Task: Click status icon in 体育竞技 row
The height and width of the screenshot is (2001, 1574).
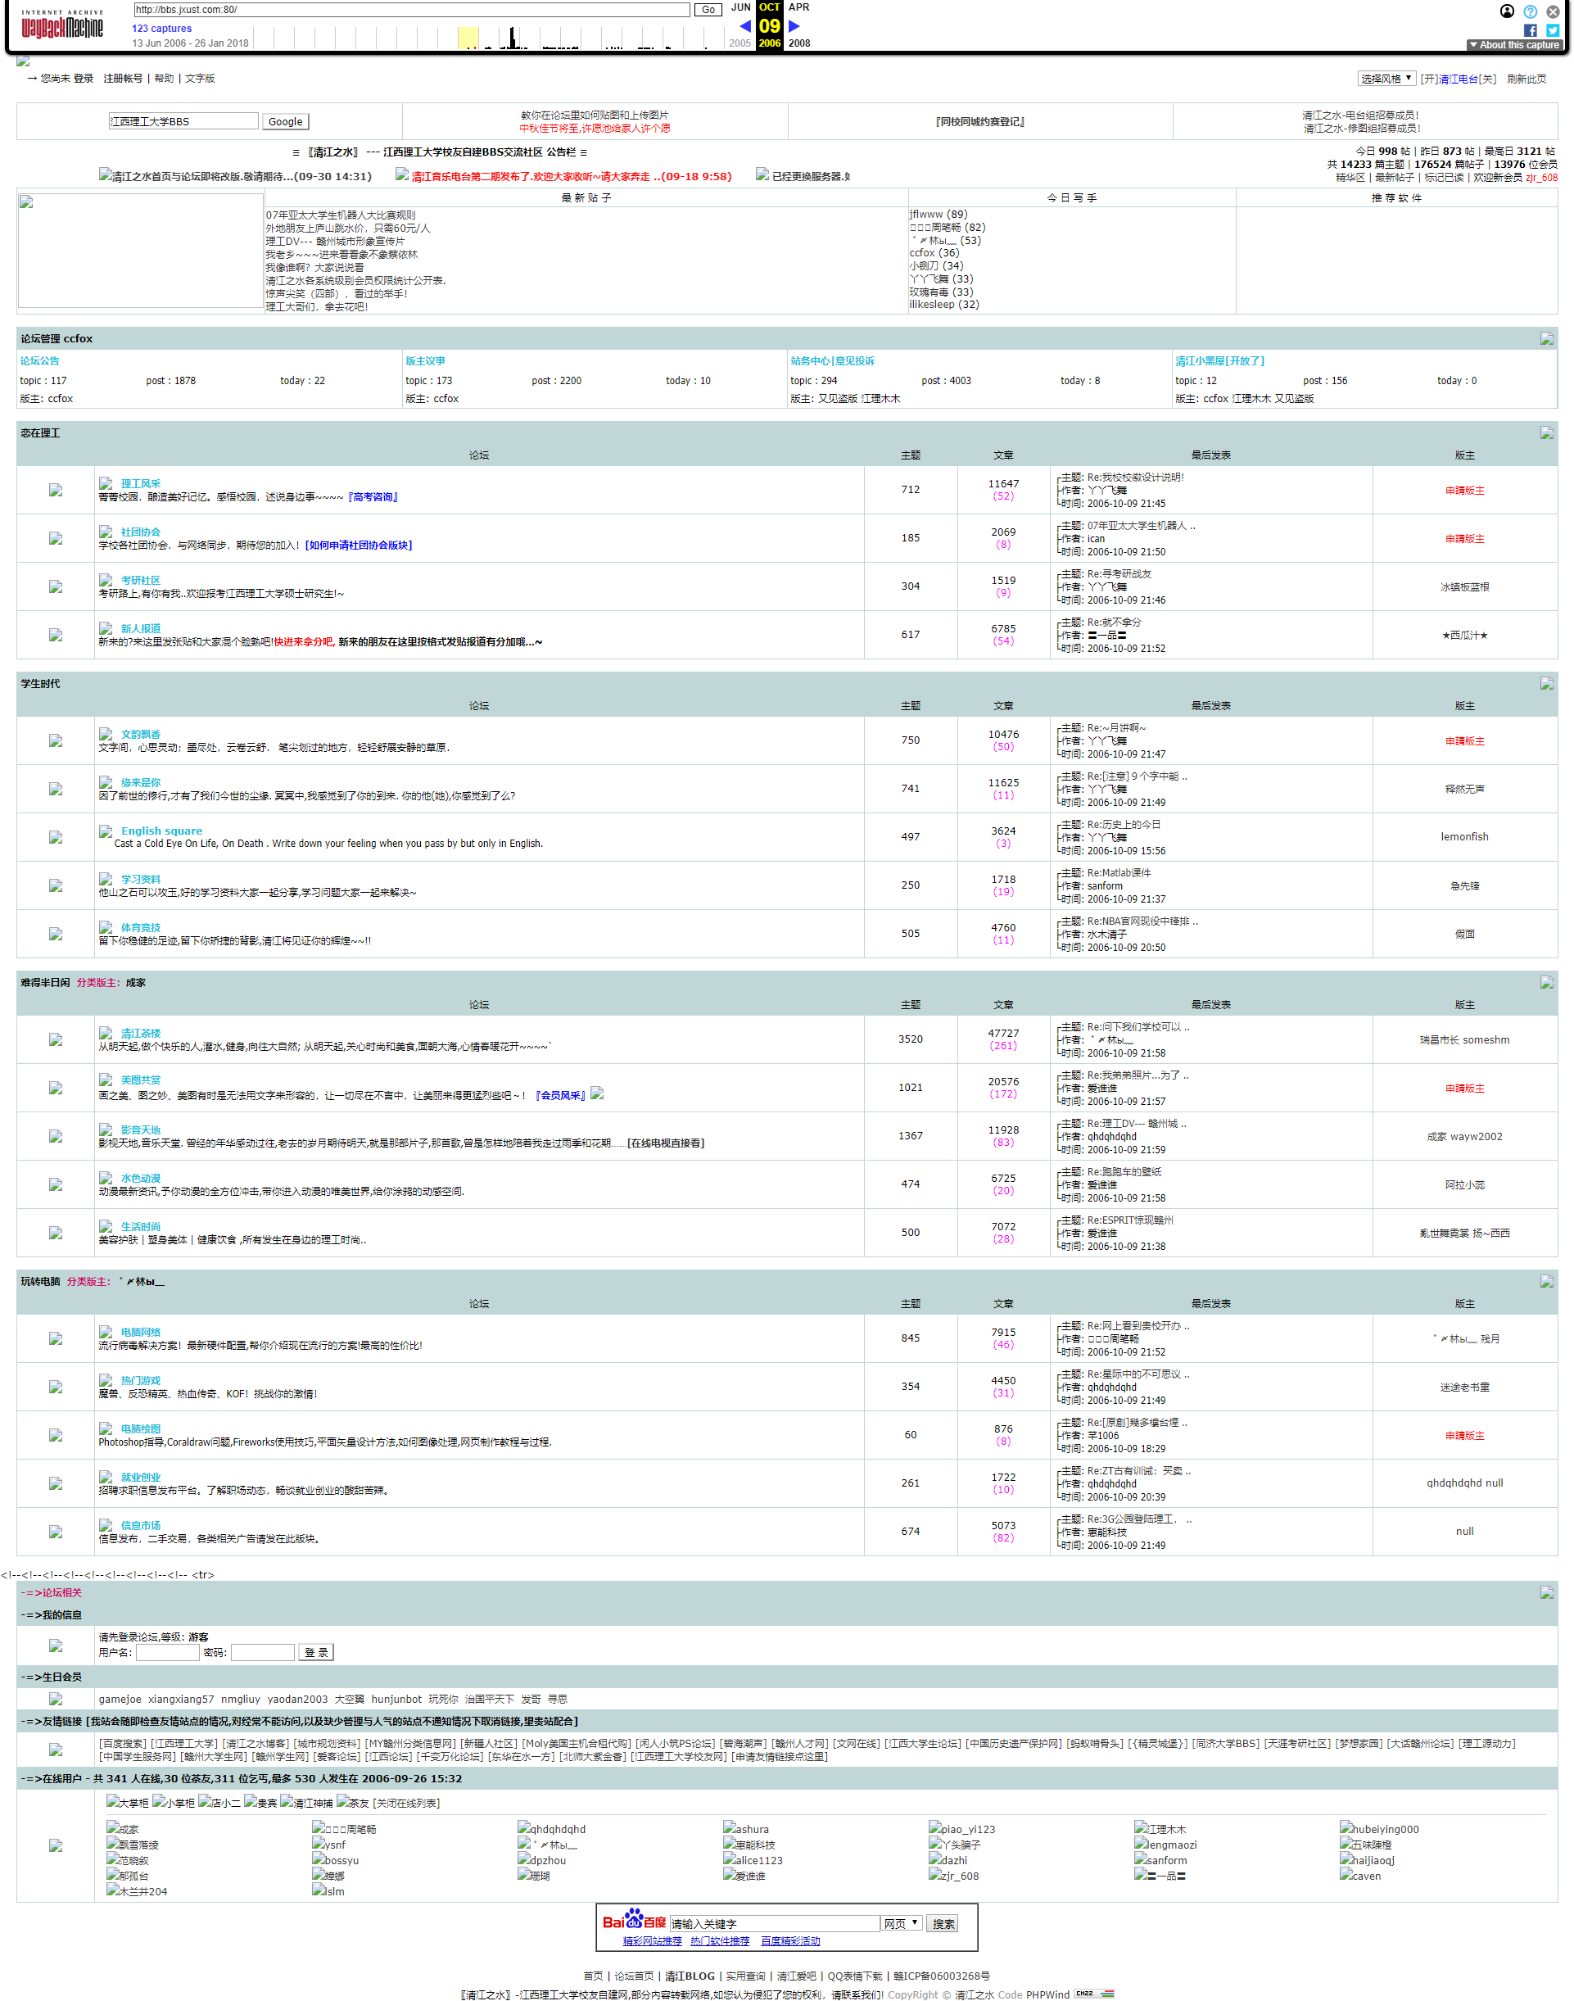Action: tap(56, 933)
